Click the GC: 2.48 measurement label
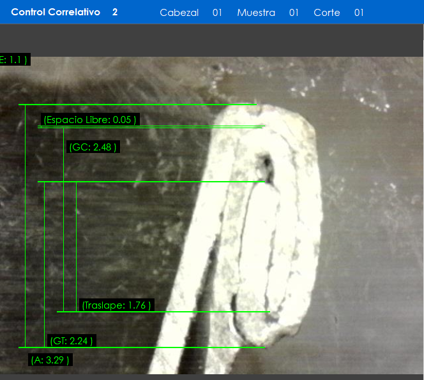The width and height of the screenshot is (424, 380). click(x=93, y=147)
